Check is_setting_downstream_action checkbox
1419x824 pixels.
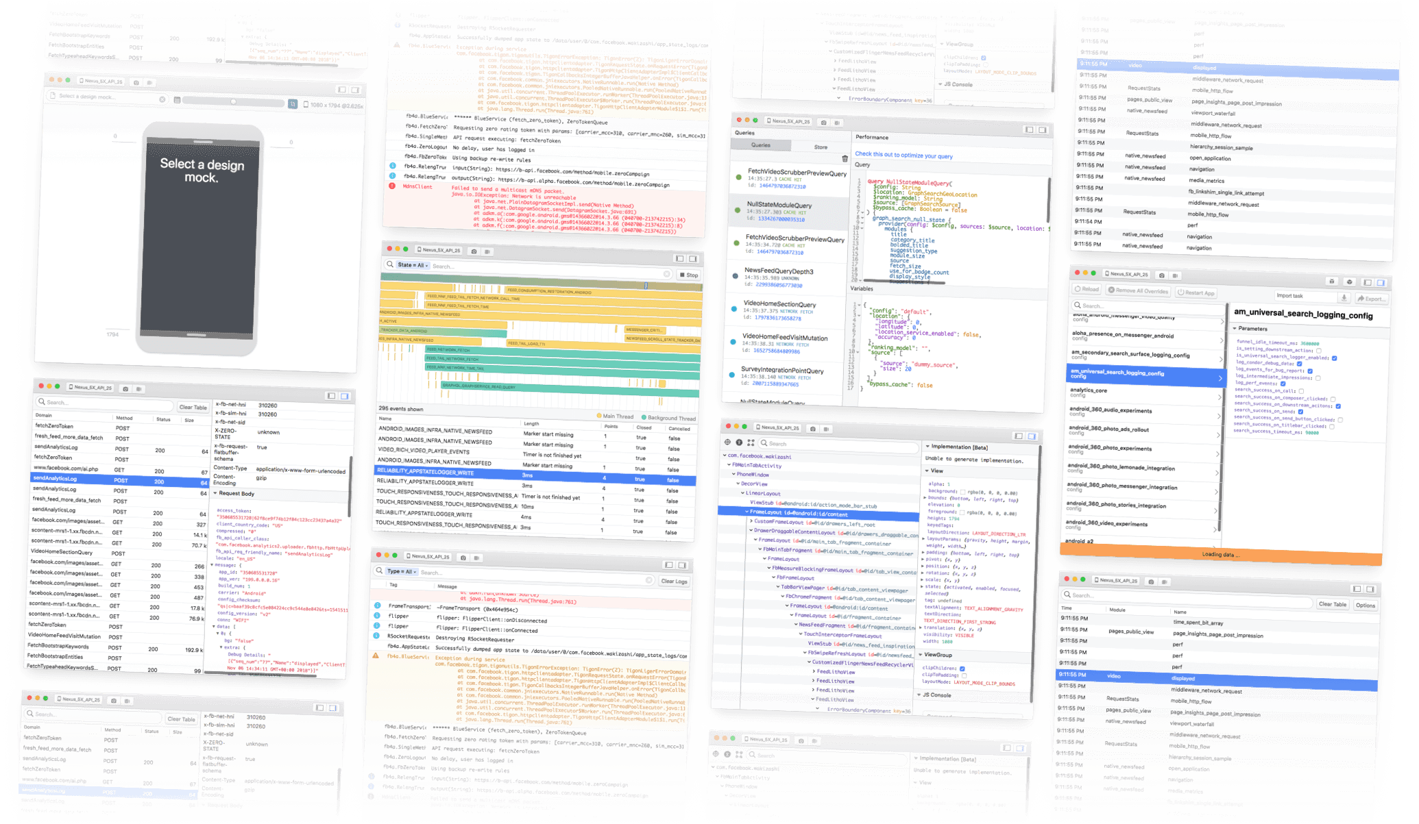[x=1318, y=351]
